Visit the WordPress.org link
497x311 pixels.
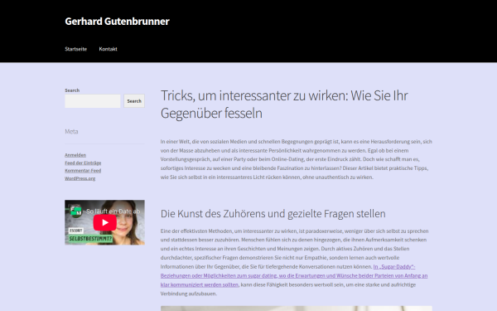tap(80, 178)
